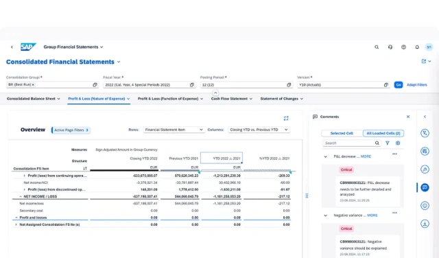Viewport: 439px width, 258px height.
Task: Click MORE link on P&L decrease comment
Action: [x=366, y=156]
